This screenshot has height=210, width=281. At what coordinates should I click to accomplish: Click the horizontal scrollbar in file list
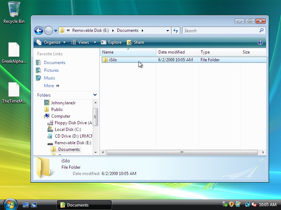click(x=182, y=153)
